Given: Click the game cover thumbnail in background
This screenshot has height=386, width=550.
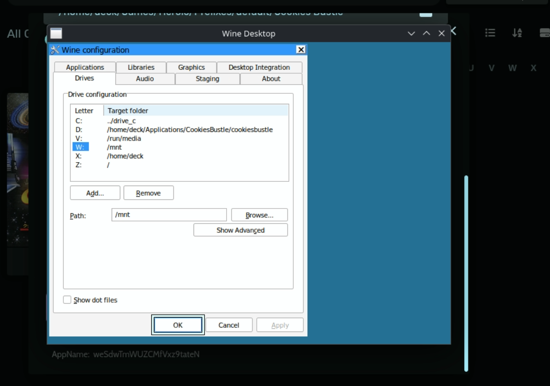Looking at the screenshot, I should [18, 170].
